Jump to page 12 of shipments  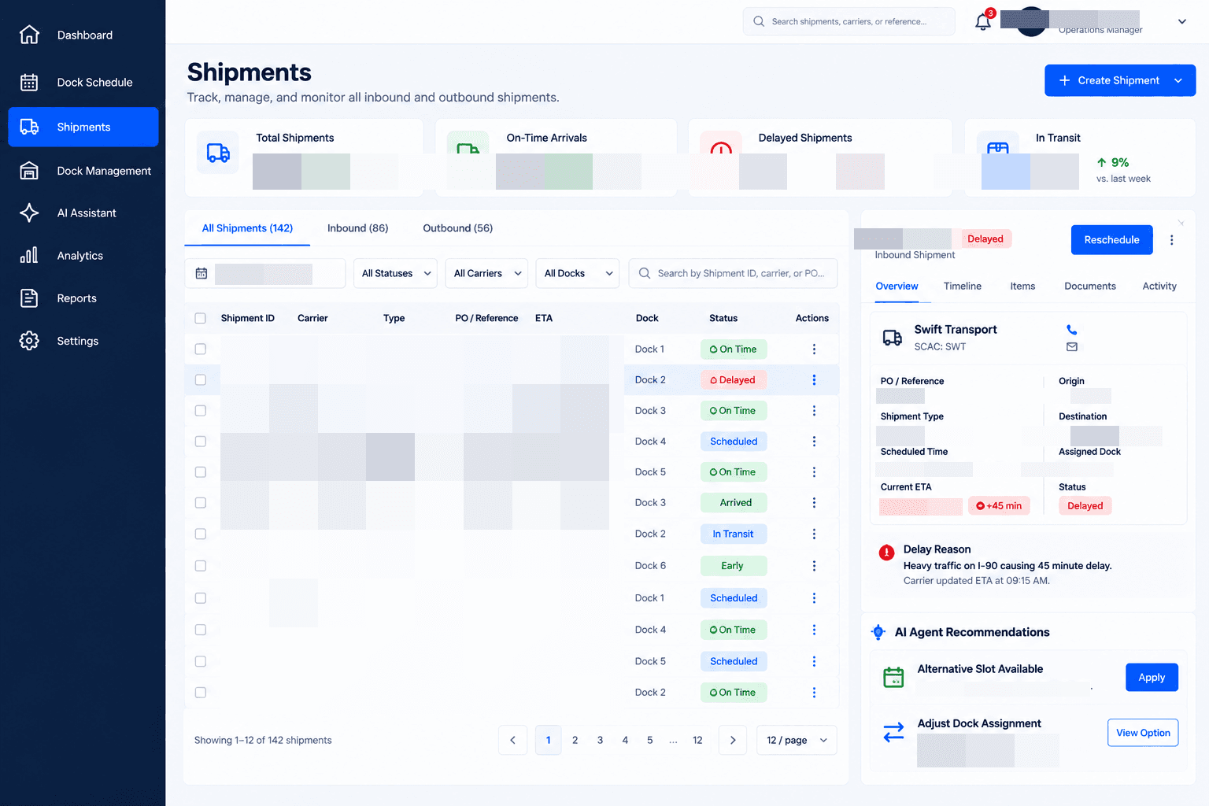tap(697, 740)
